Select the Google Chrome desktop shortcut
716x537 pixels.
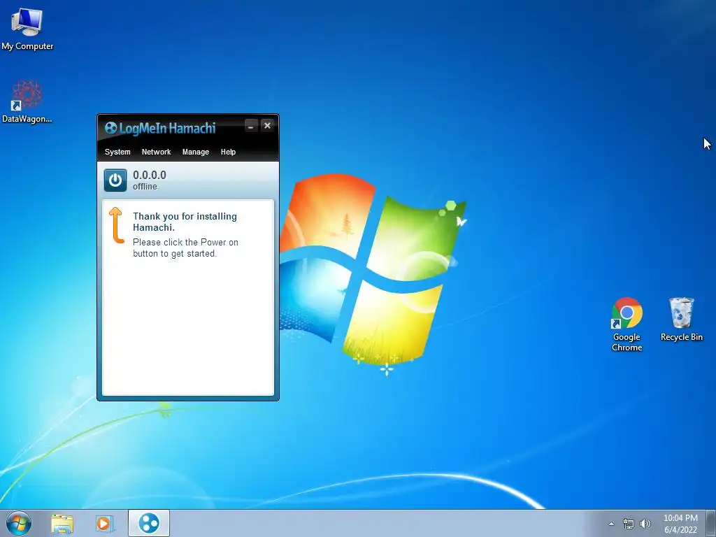627,324
